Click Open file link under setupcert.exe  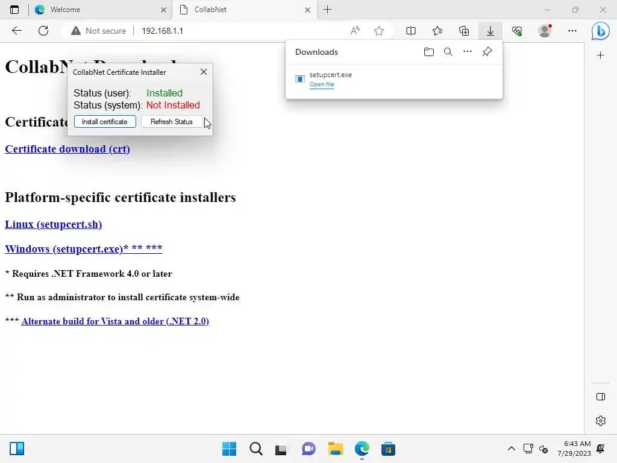tap(322, 84)
